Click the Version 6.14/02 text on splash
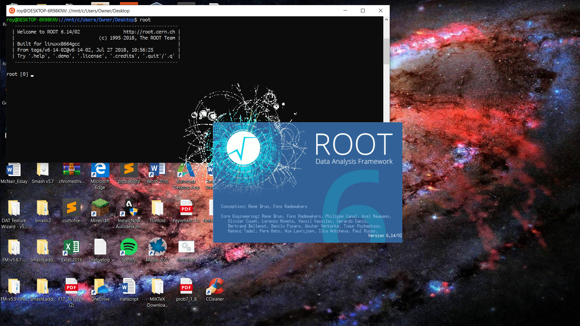The image size is (580, 326). (x=385, y=235)
